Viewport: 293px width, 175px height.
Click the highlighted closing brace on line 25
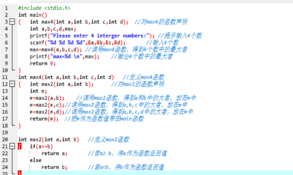20,173
